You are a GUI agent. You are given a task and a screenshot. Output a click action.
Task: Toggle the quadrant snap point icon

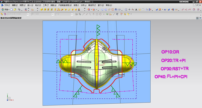point(100,14)
